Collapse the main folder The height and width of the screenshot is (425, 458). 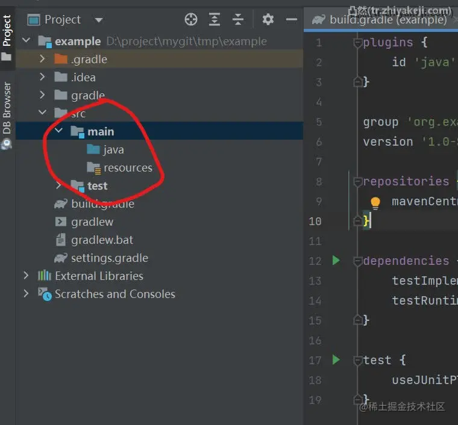tap(58, 131)
